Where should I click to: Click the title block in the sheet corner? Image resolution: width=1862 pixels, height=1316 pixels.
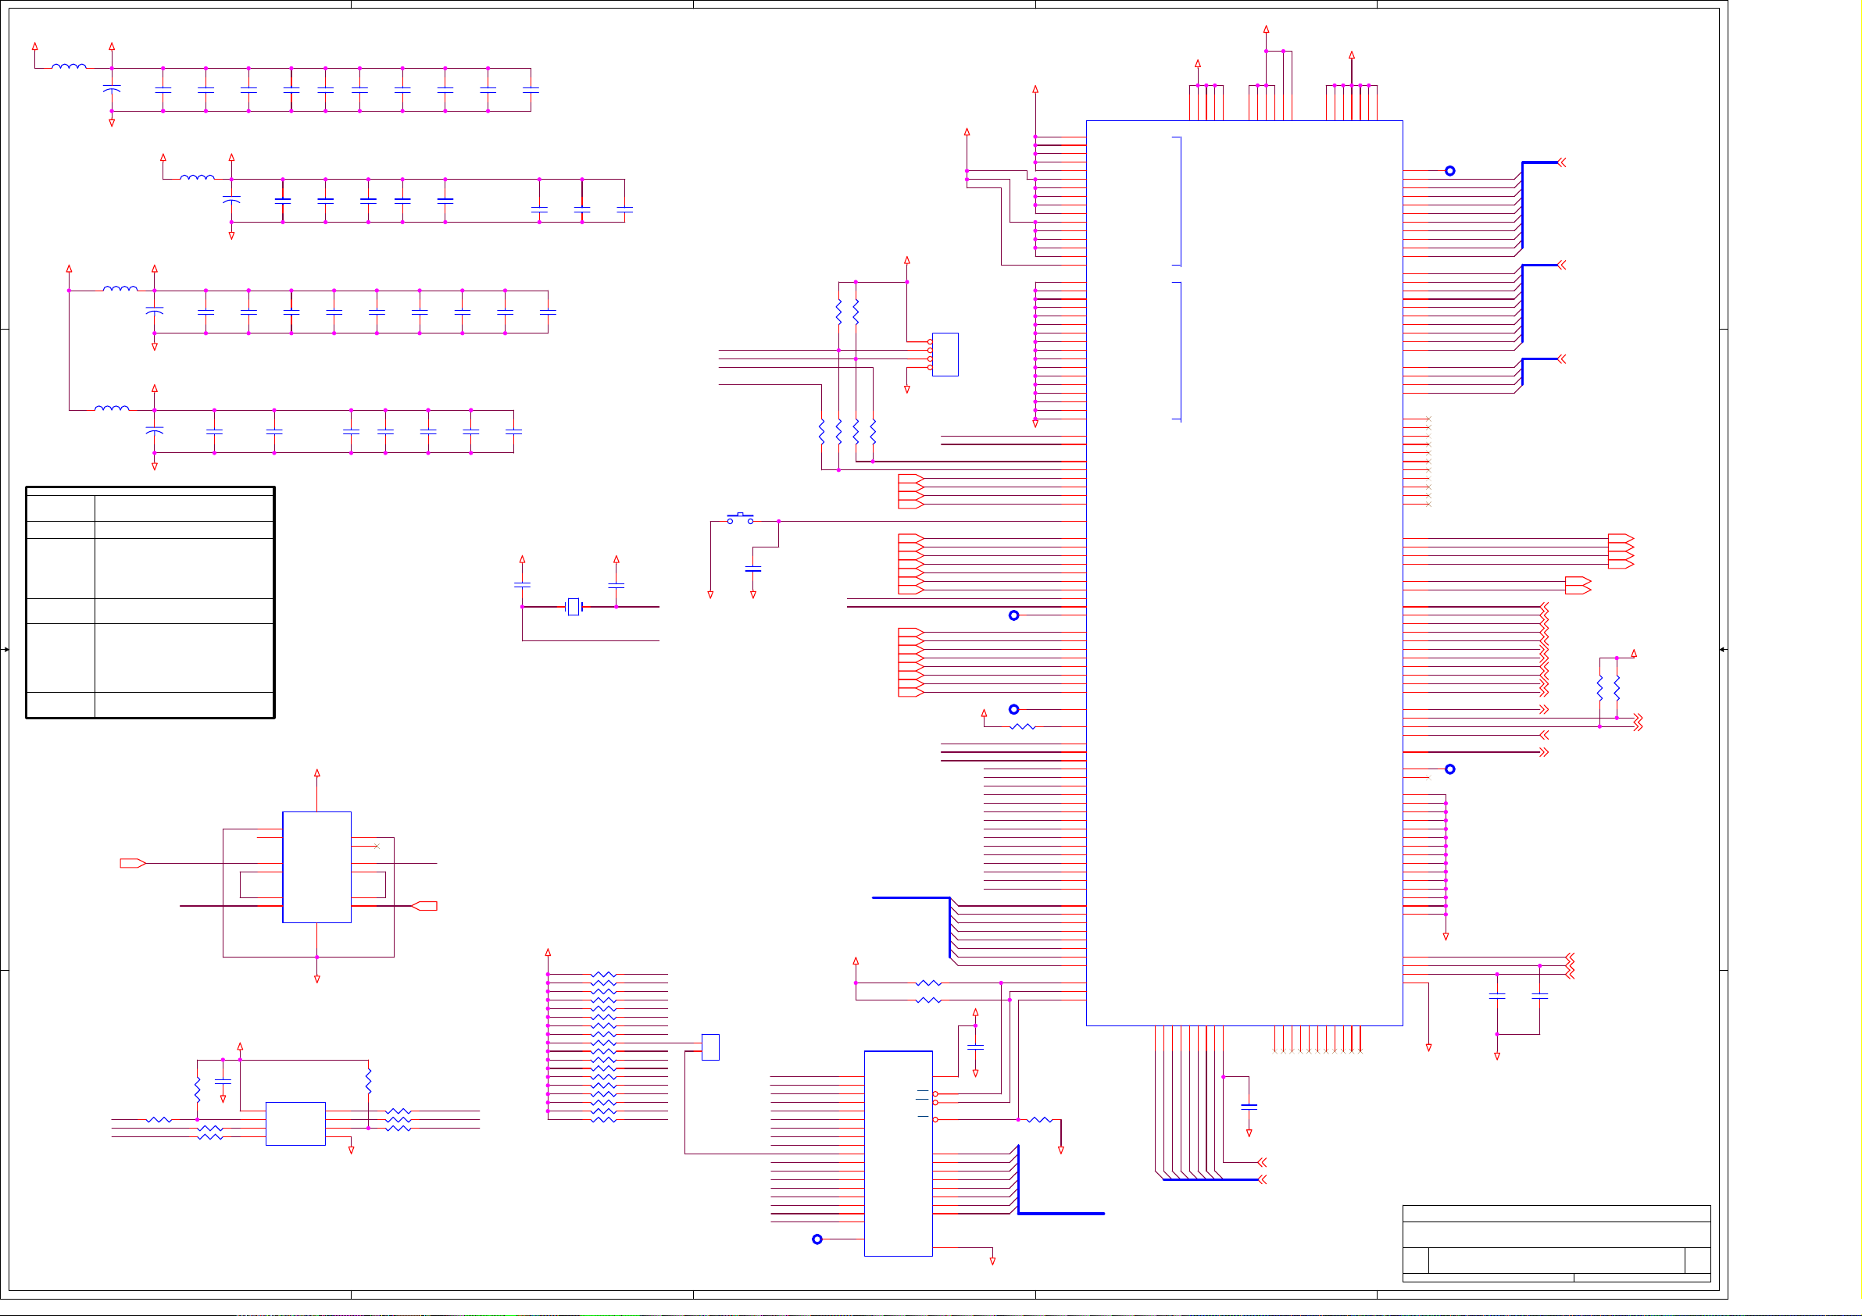(1556, 1243)
